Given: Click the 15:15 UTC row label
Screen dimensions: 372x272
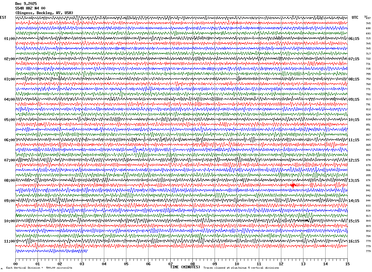Looking at the screenshot, I should tap(354, 221).
